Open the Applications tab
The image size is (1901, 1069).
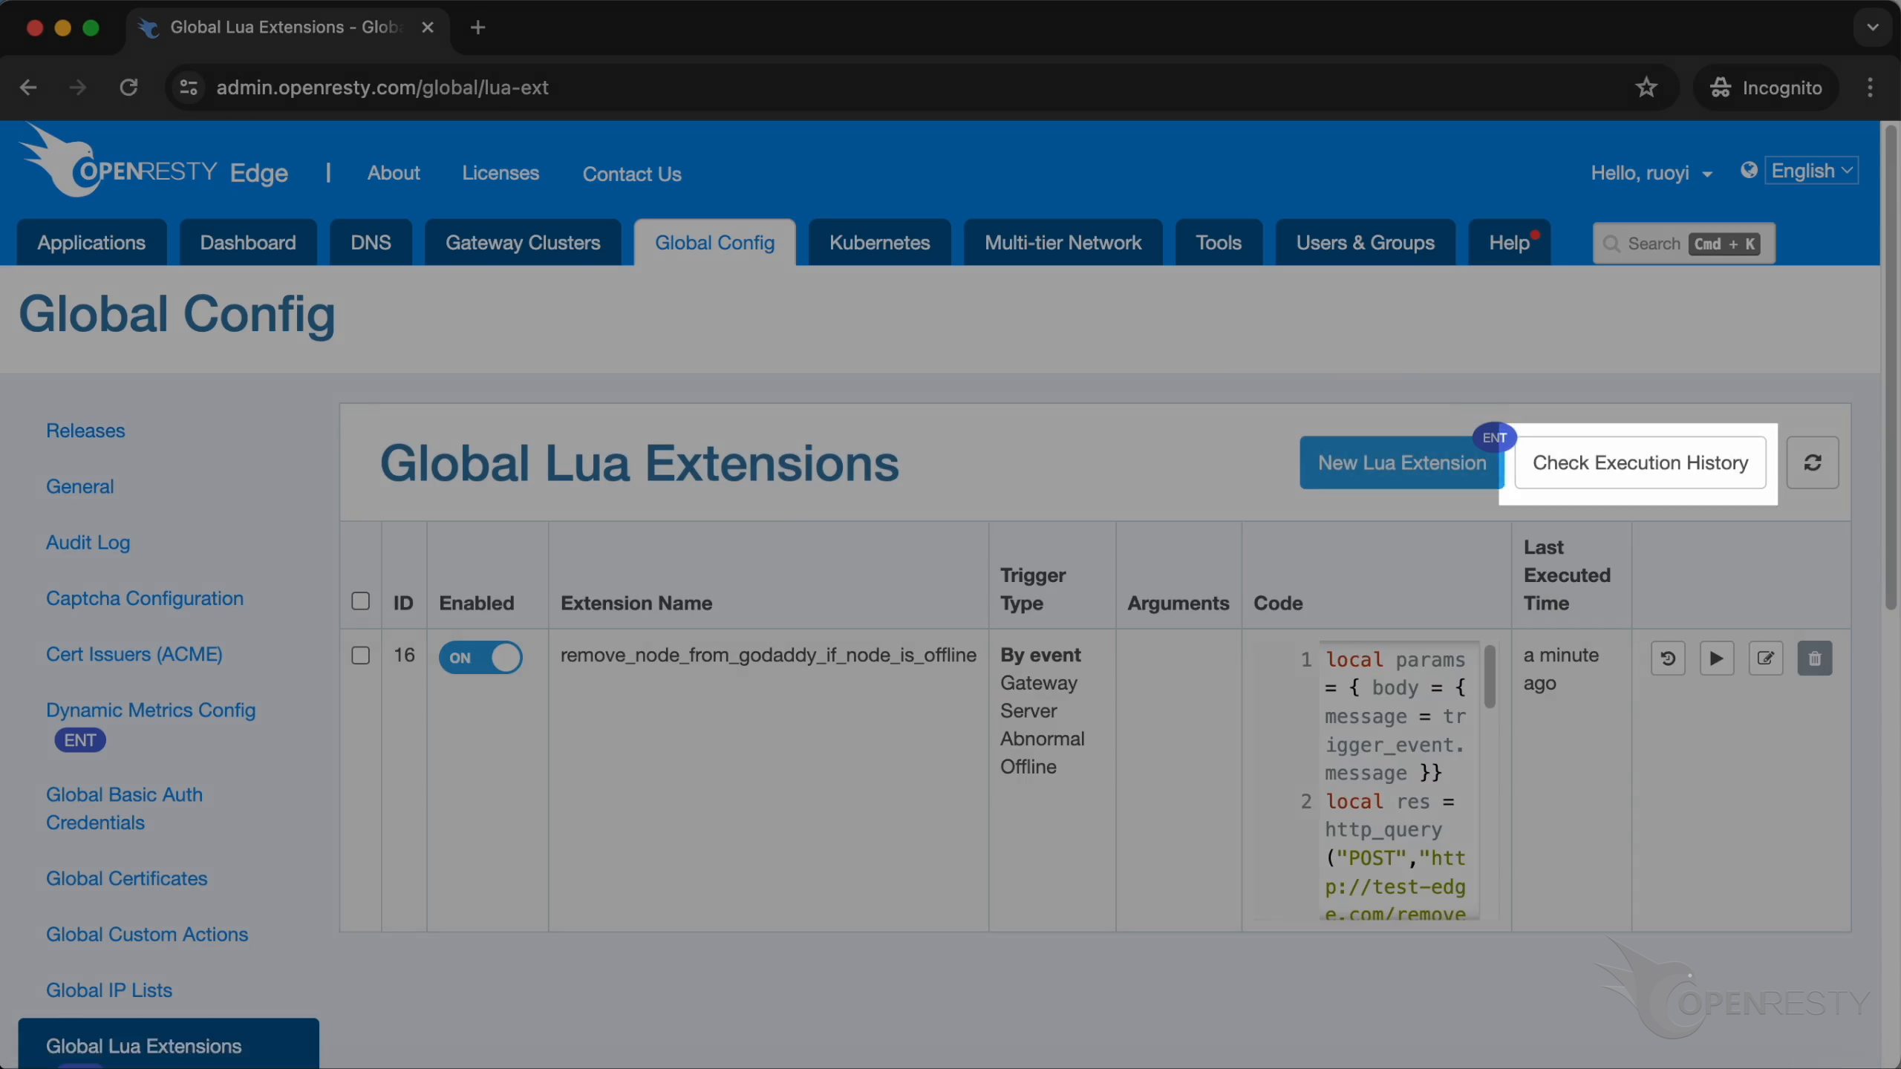(x=91, y=242)
